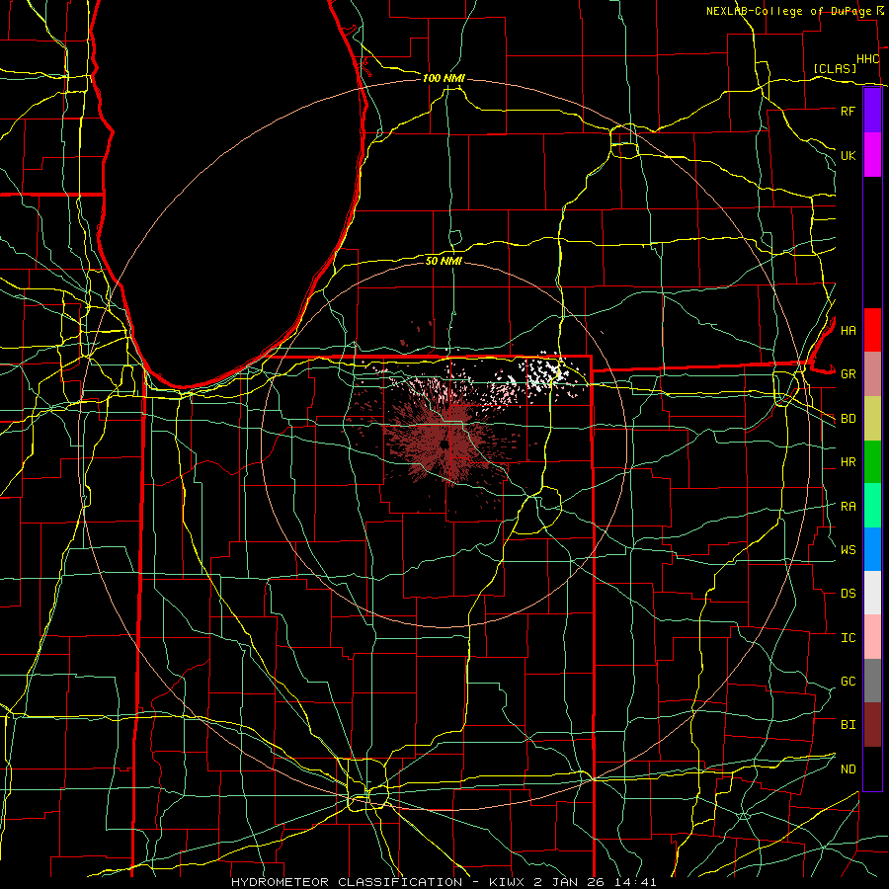
Task: Click the WS legend label
Action: [x=848, y=550]
